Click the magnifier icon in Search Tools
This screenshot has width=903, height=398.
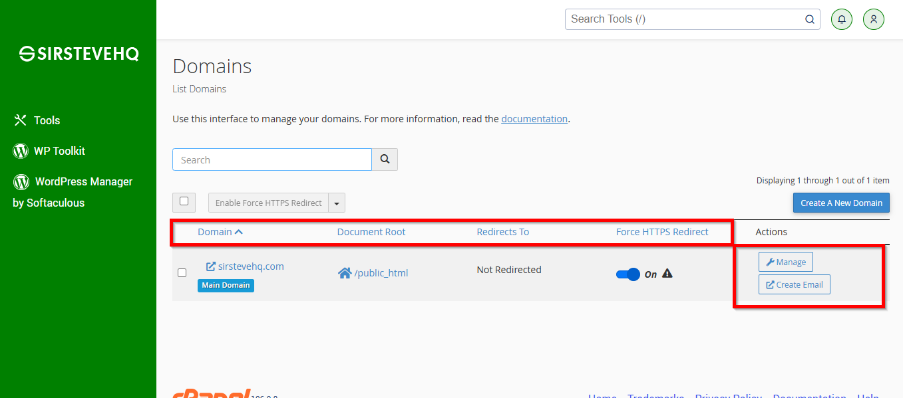[810, 19]
